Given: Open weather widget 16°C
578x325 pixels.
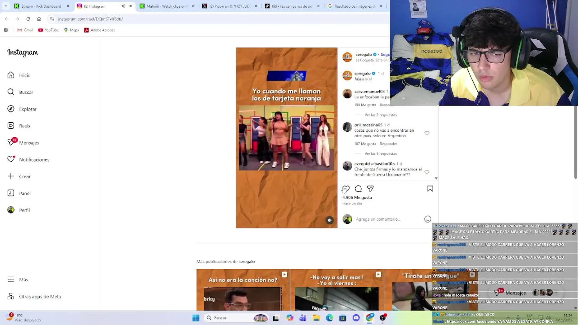Looking at the screenshot, I should [23, 318].
